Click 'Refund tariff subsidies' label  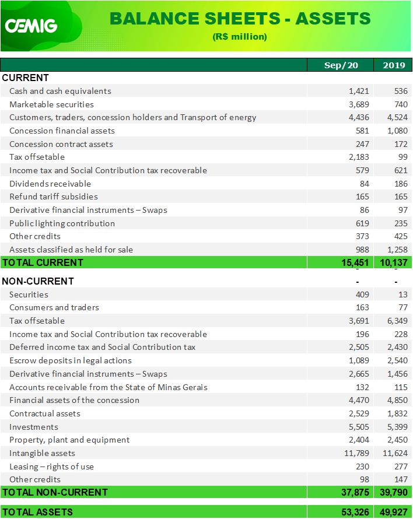pos(54,197)
